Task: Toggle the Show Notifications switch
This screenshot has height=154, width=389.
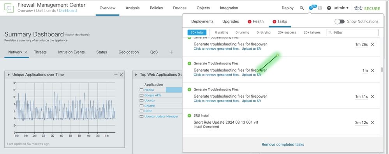Action: click(340, 21)
